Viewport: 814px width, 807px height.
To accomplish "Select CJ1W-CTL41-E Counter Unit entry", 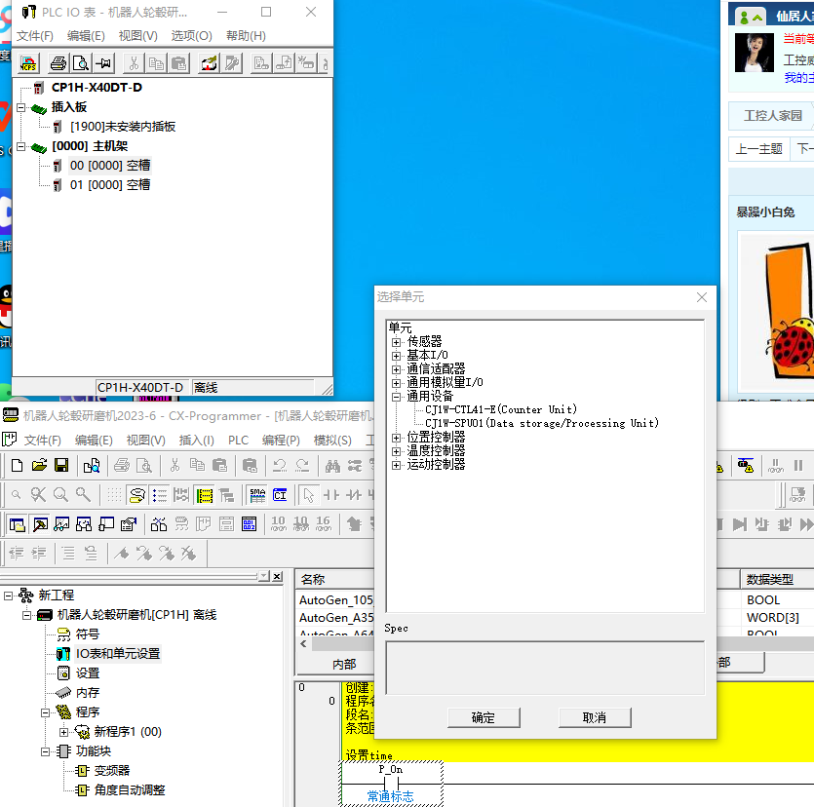I will pos(501,410).
